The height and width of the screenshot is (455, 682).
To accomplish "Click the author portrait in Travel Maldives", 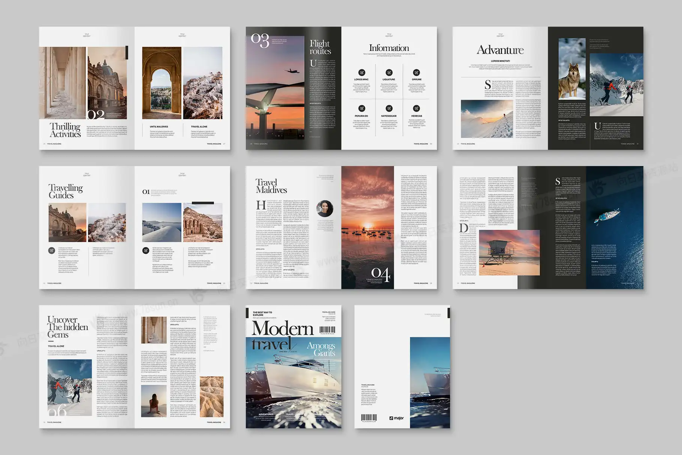I will click(x=325, y=208).
